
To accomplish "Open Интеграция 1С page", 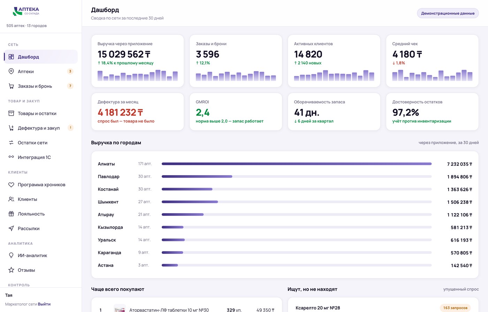I will click(41, 157).
